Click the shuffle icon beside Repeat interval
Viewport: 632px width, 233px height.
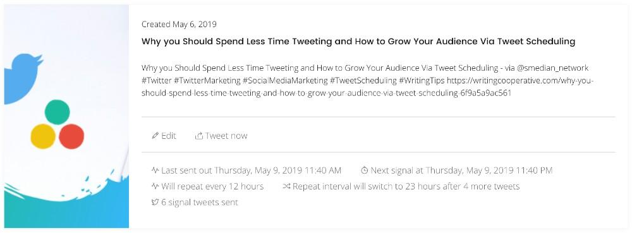286,186
